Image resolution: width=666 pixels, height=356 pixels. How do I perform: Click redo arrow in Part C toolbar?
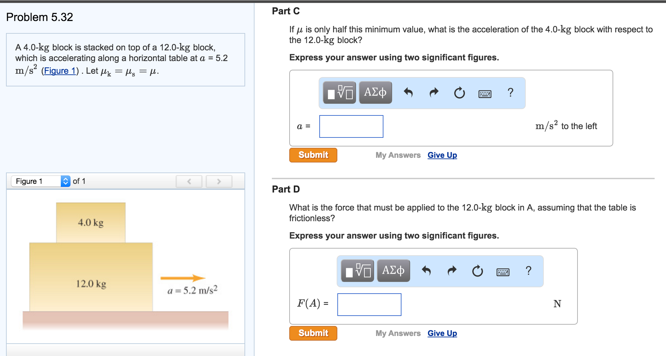click(x=434, y=92)
